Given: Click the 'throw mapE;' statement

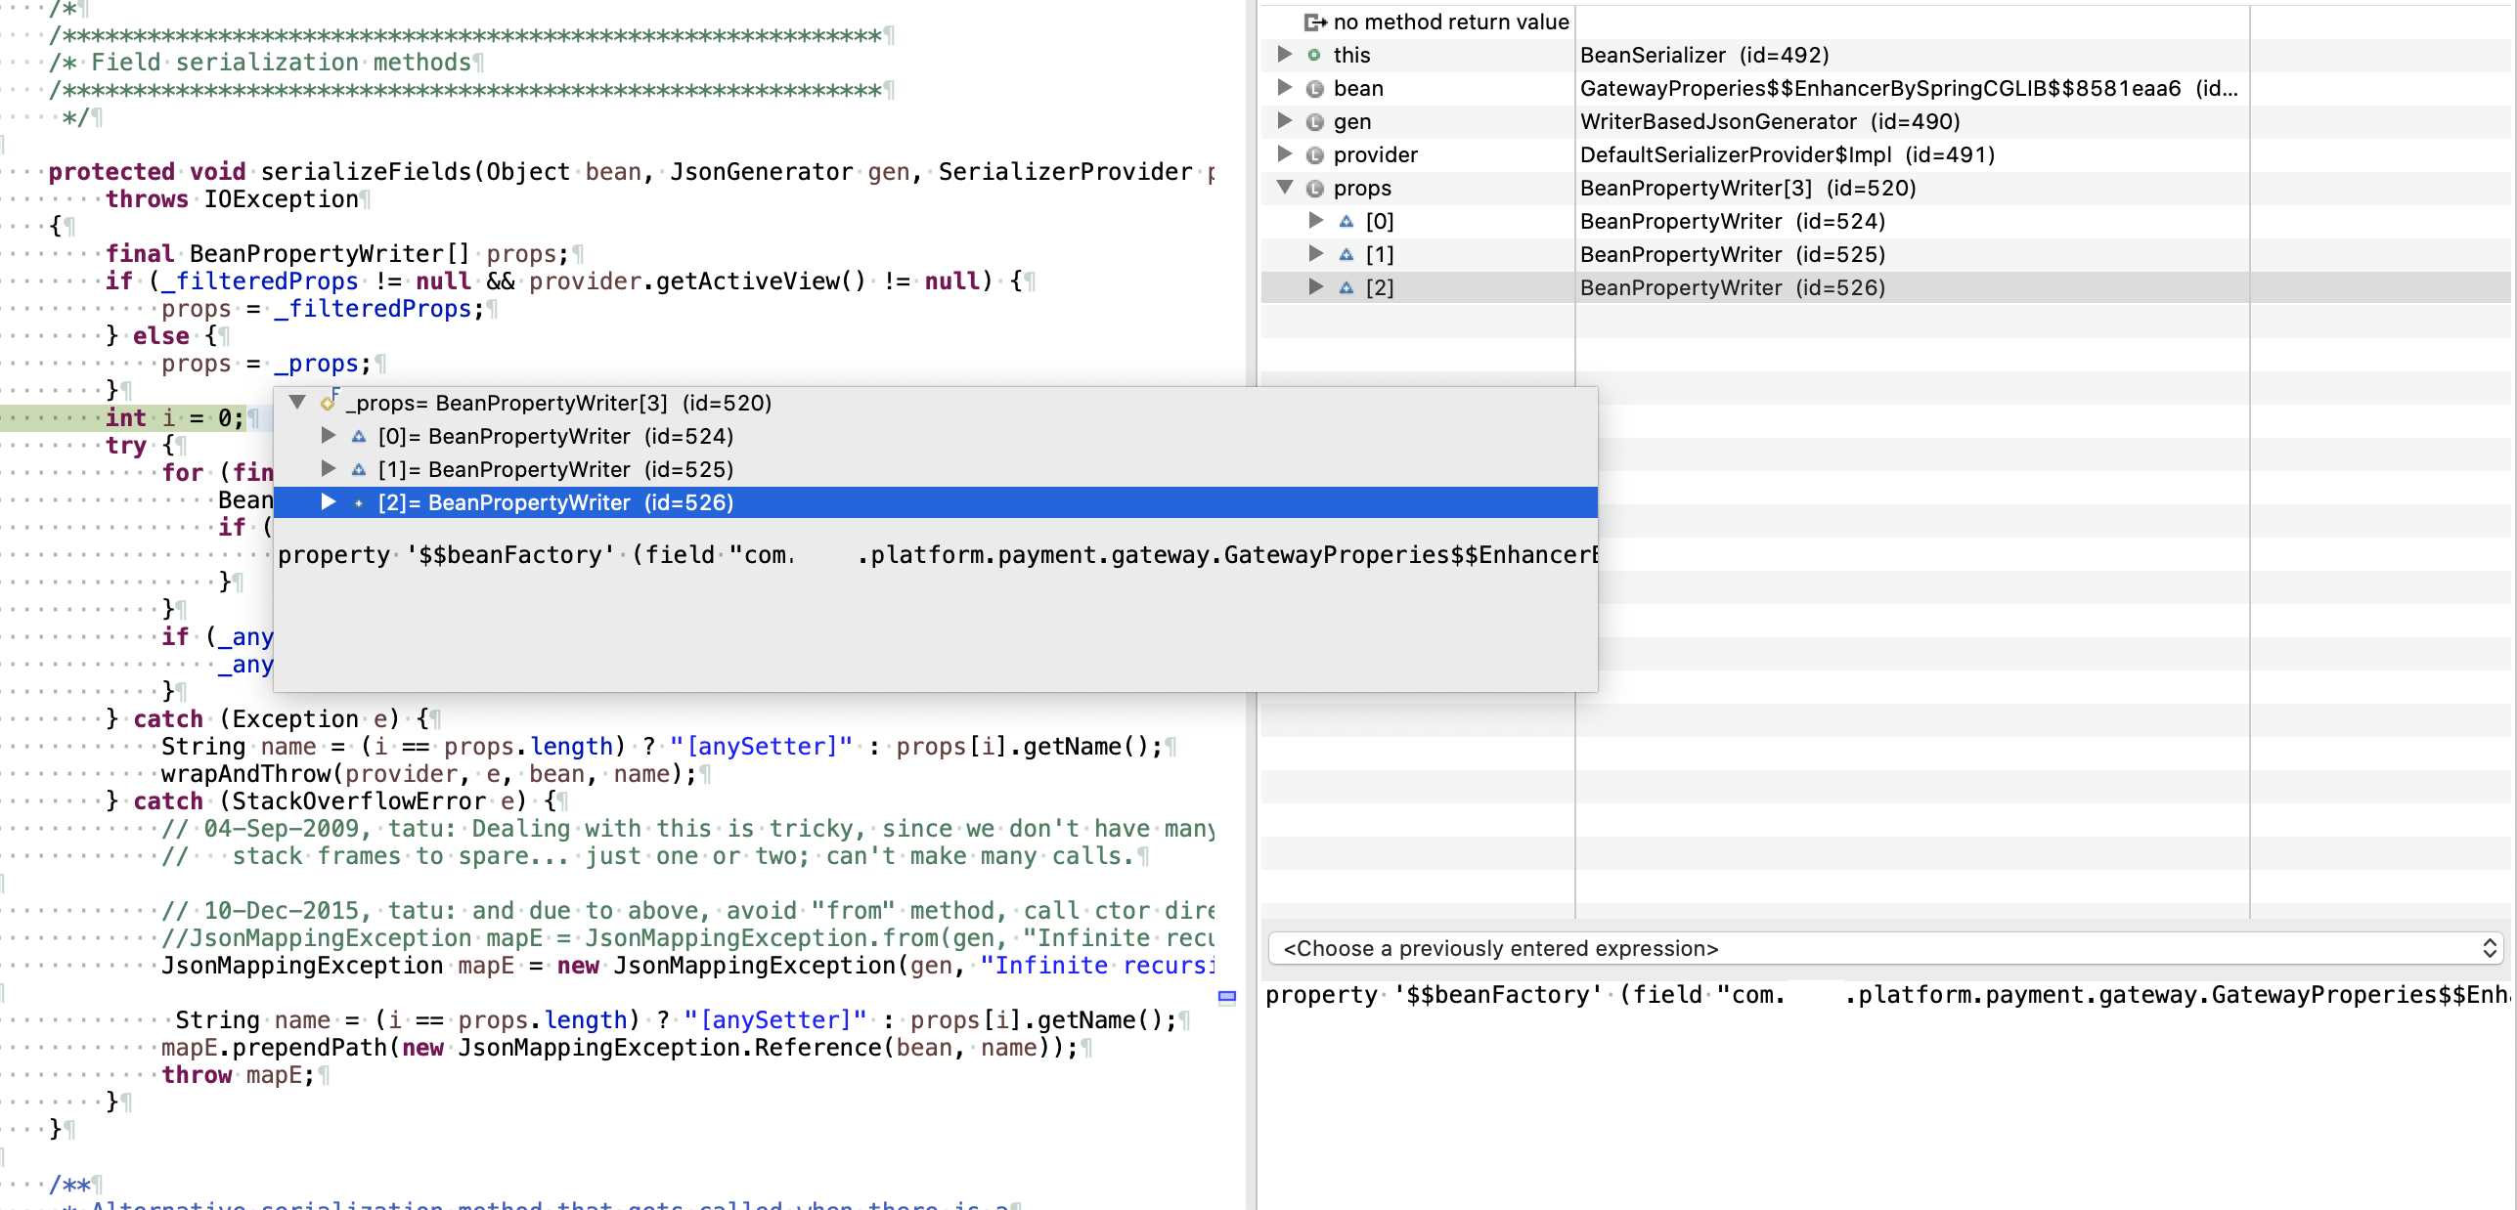Looking at the screenshot, I should coord(239,1075).
